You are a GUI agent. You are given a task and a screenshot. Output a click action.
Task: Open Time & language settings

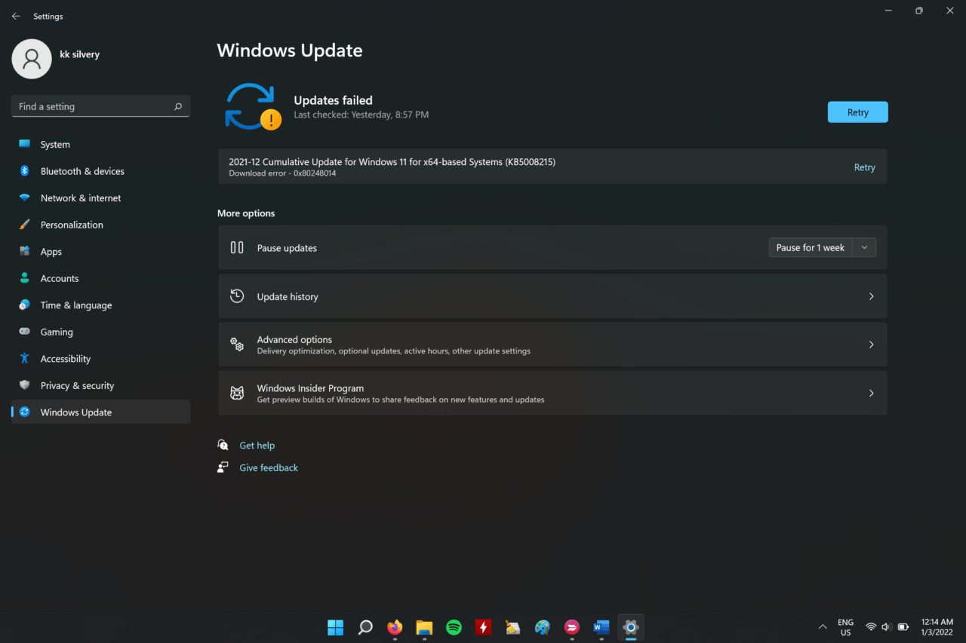tap(100, 305)
